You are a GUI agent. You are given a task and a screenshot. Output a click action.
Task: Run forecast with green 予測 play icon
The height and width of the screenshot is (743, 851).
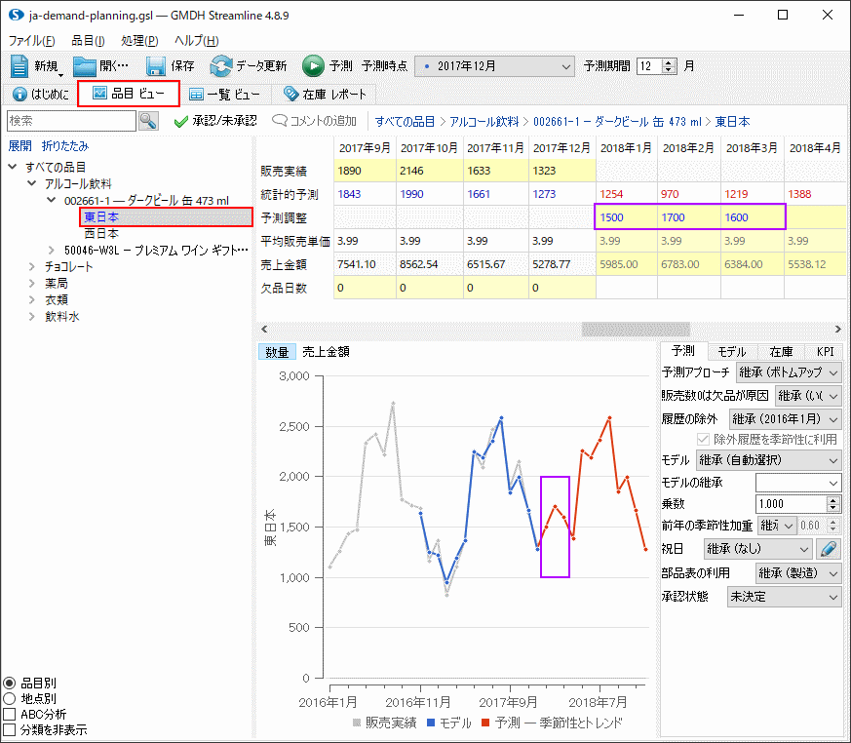(313, 66)
